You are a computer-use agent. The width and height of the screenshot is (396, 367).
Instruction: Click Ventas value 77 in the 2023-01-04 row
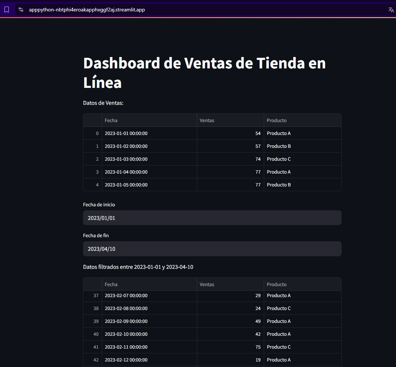[230, 172]
